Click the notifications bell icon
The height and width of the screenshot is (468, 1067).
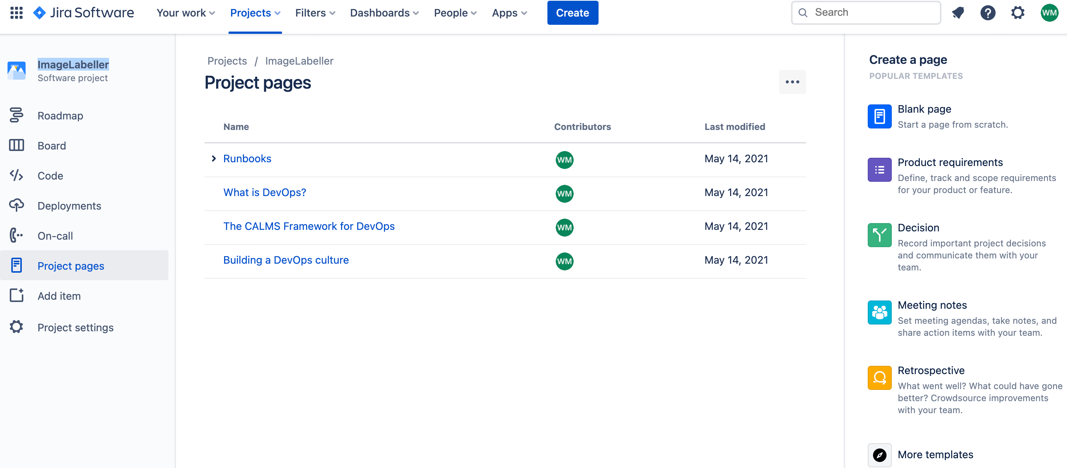tap(958, 12)
